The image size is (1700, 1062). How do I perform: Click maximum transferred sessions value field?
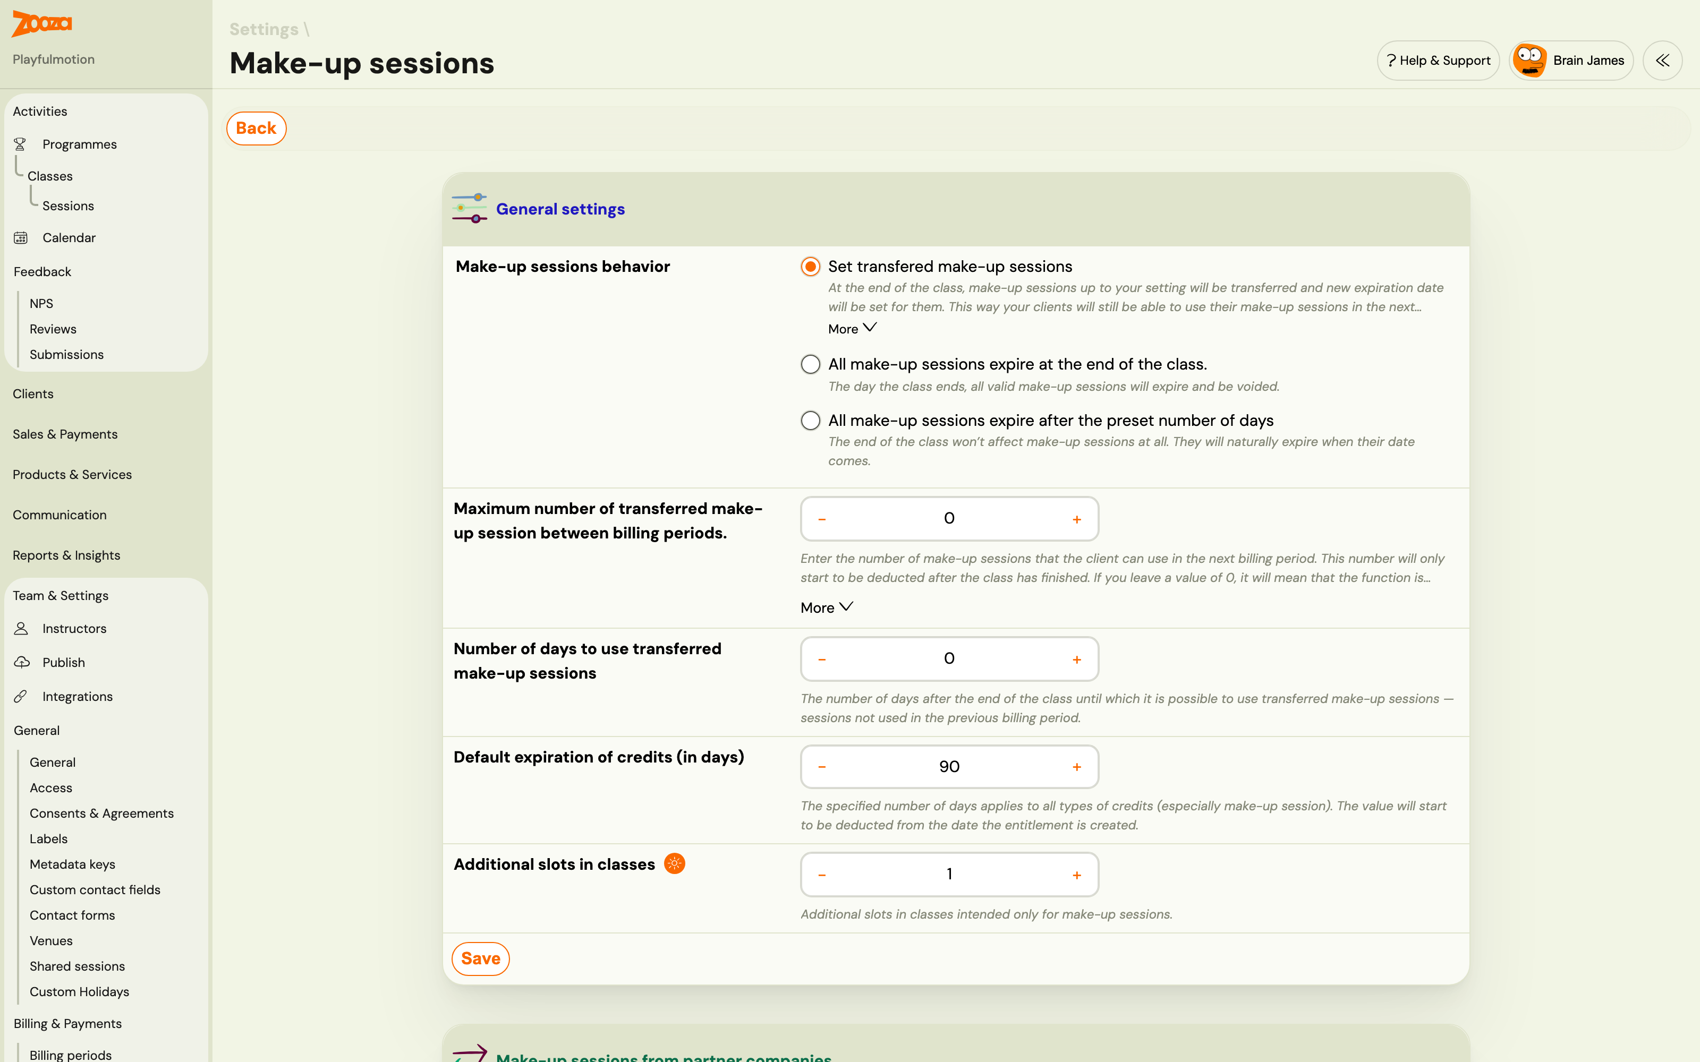949,518
